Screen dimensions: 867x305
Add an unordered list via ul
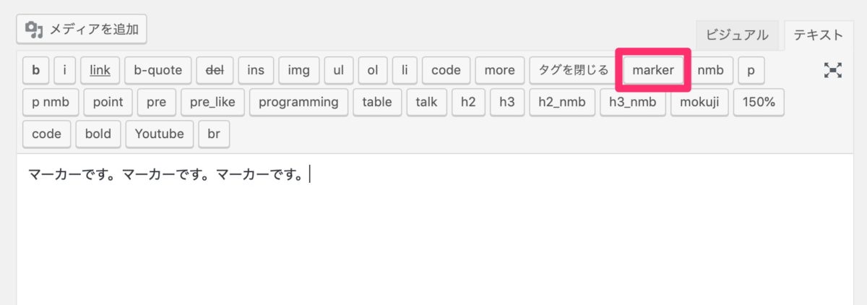point(339,70)
